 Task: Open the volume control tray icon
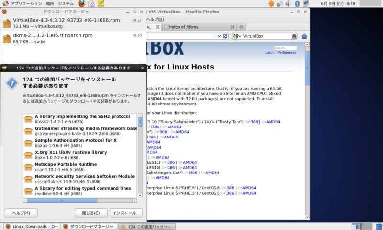pos(288,3)
